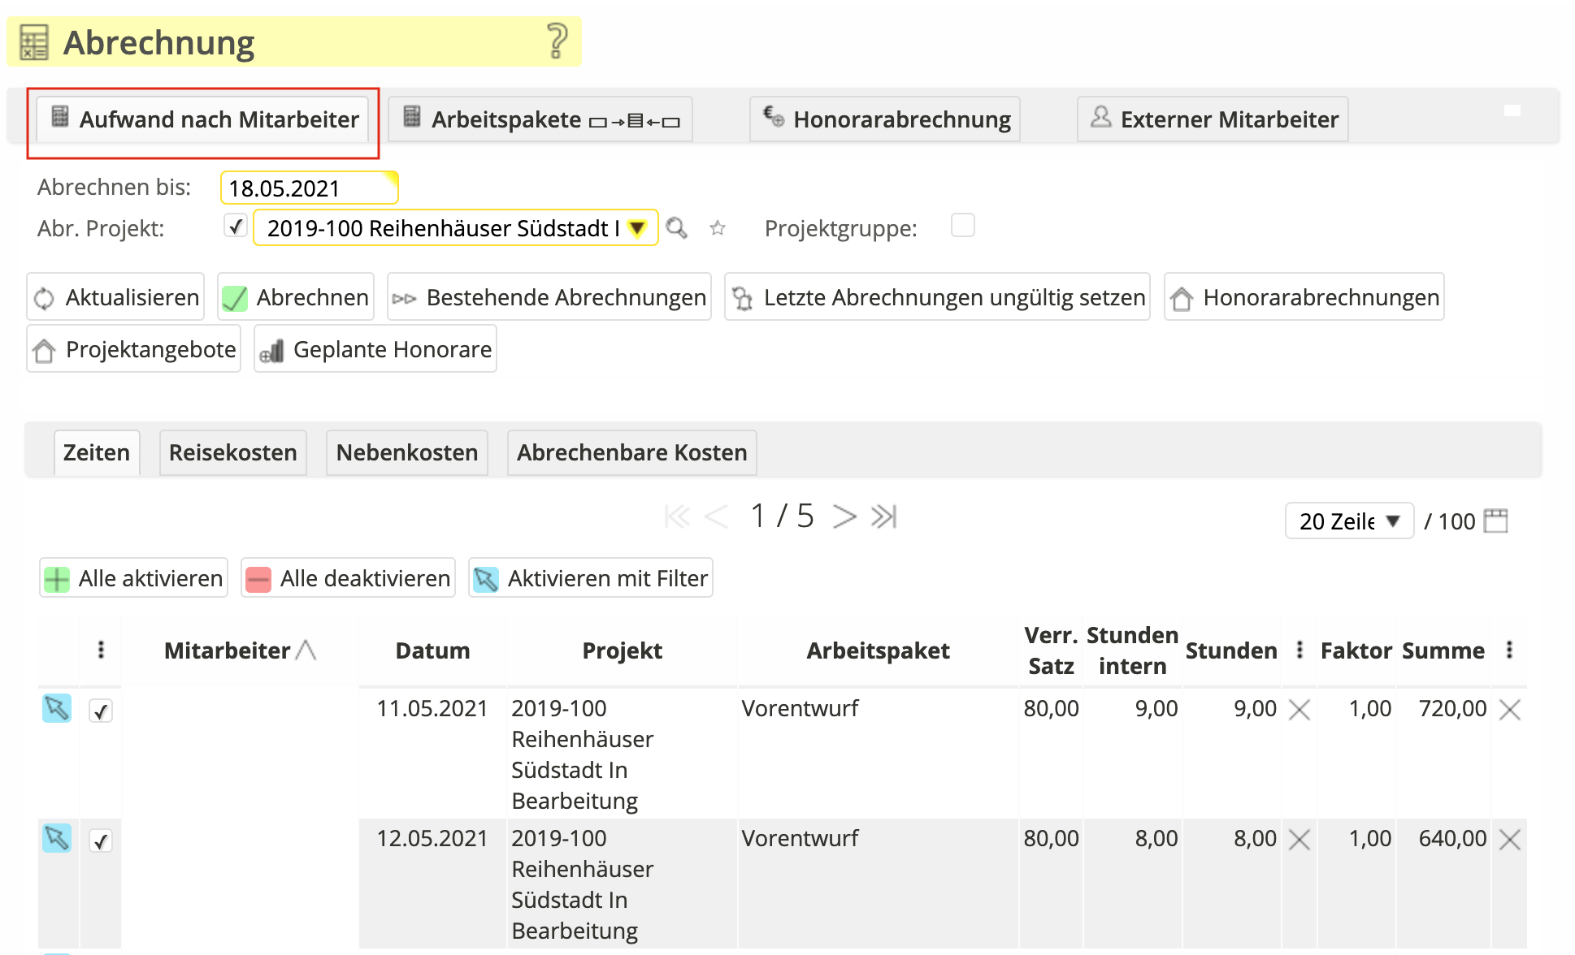This screenshot has height=955, width=1575.
Task: Click the help question mark icon
Action: click(x=557, y=41)
